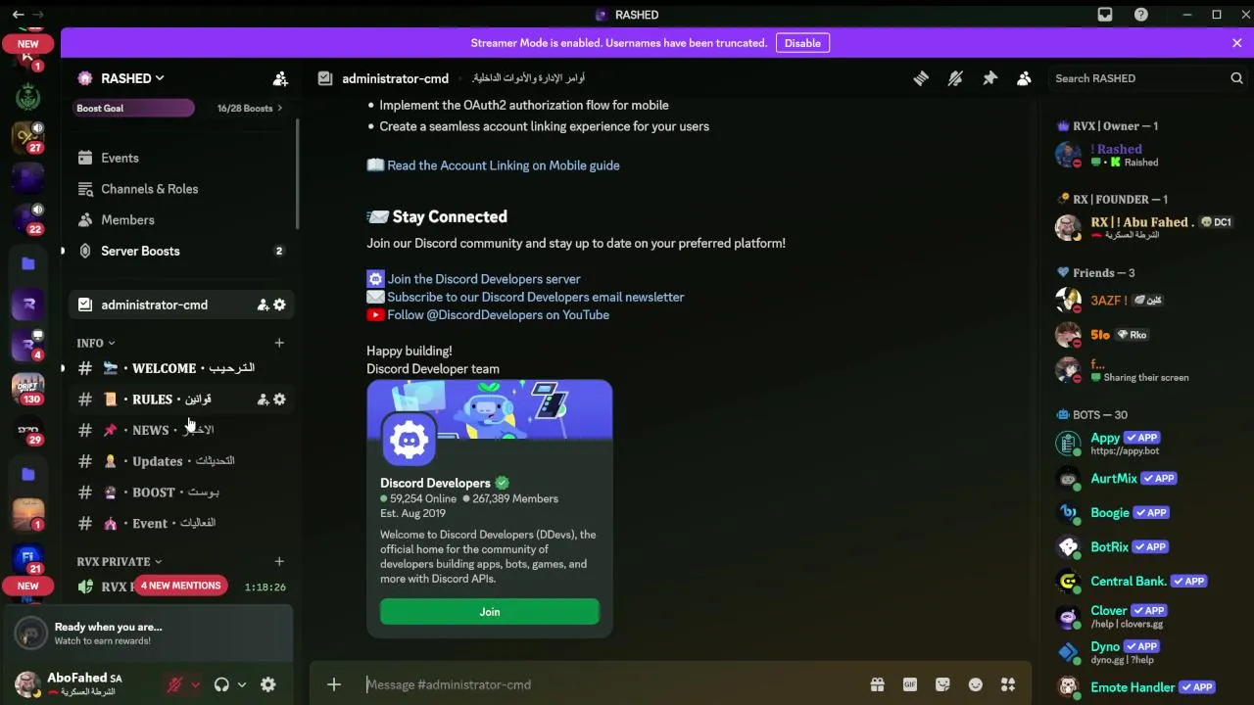
Task: Jump to 4 New Mentions
Action: pos(180,586)
